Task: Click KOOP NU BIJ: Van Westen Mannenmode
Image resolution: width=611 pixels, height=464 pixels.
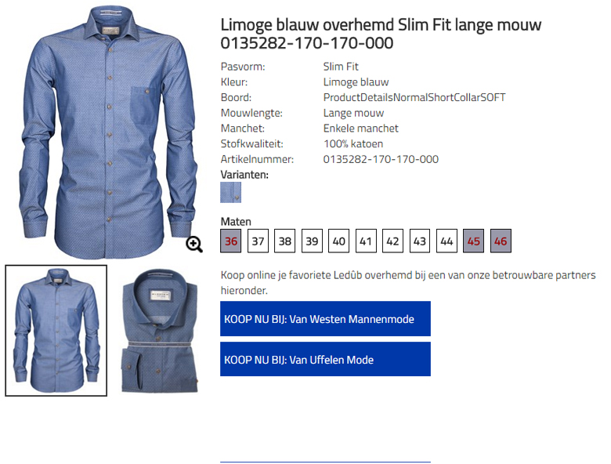Action: coord(325,318)
